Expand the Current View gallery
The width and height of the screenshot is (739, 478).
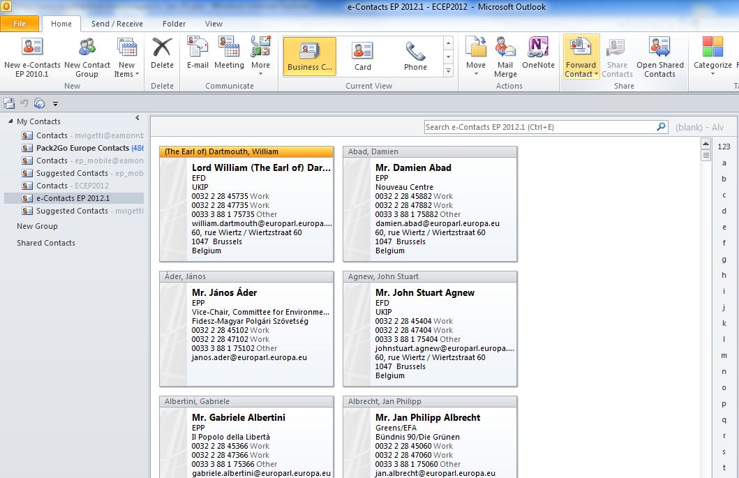pyautogui.click(x=448, y=70)
